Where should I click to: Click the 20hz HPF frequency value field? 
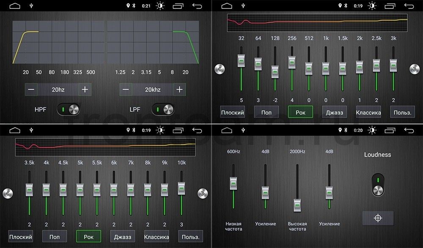58,90
